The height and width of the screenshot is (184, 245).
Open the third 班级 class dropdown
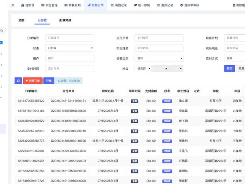click(x=176, y=68)
